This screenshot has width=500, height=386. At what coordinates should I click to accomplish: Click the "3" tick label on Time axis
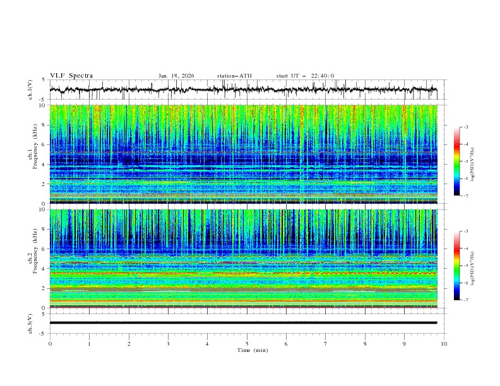click(x=168, y=344)
